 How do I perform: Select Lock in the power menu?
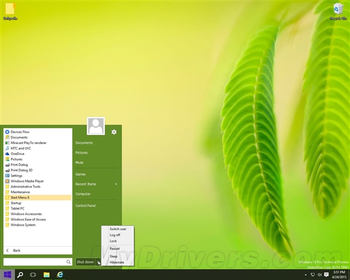click(x=118, y=241)
